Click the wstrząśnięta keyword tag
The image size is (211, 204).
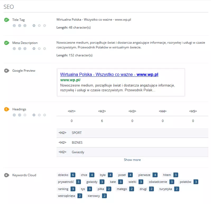pyautogui.click(x=70, y=196)
